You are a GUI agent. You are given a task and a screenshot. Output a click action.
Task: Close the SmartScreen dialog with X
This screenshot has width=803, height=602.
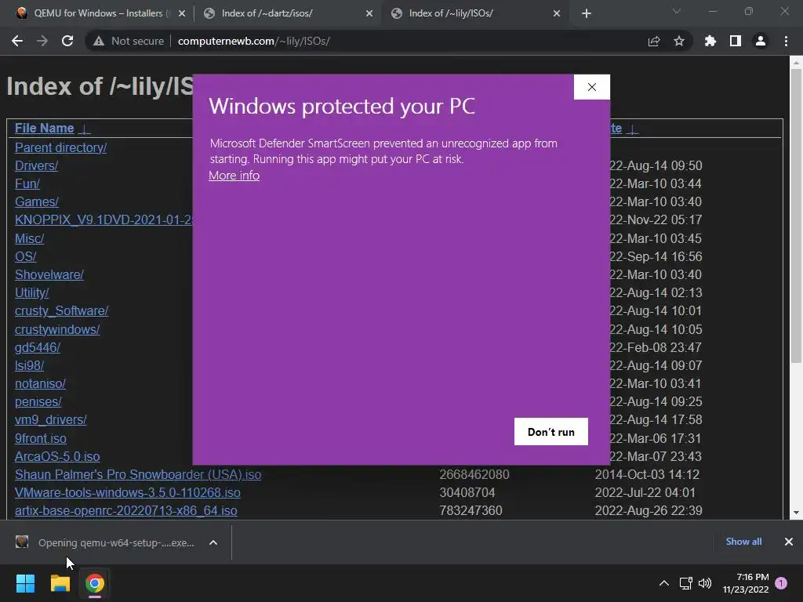pos(591,87)
